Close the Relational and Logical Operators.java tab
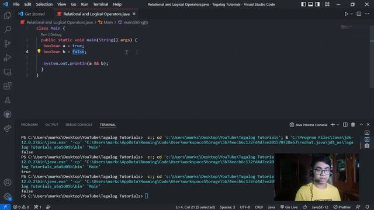The image size is (374, 210). click(x=134, y=14)
